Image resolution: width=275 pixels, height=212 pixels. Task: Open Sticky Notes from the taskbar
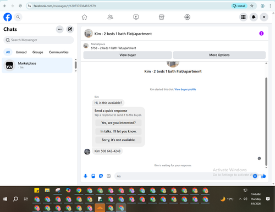pos(37,191)
